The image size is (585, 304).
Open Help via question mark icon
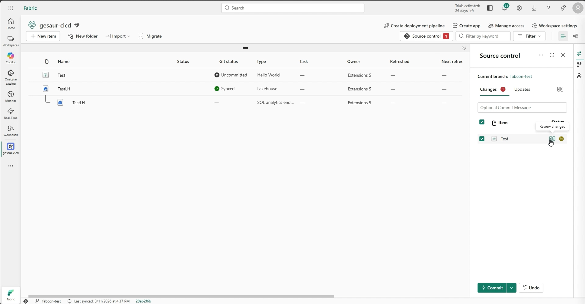549,8
